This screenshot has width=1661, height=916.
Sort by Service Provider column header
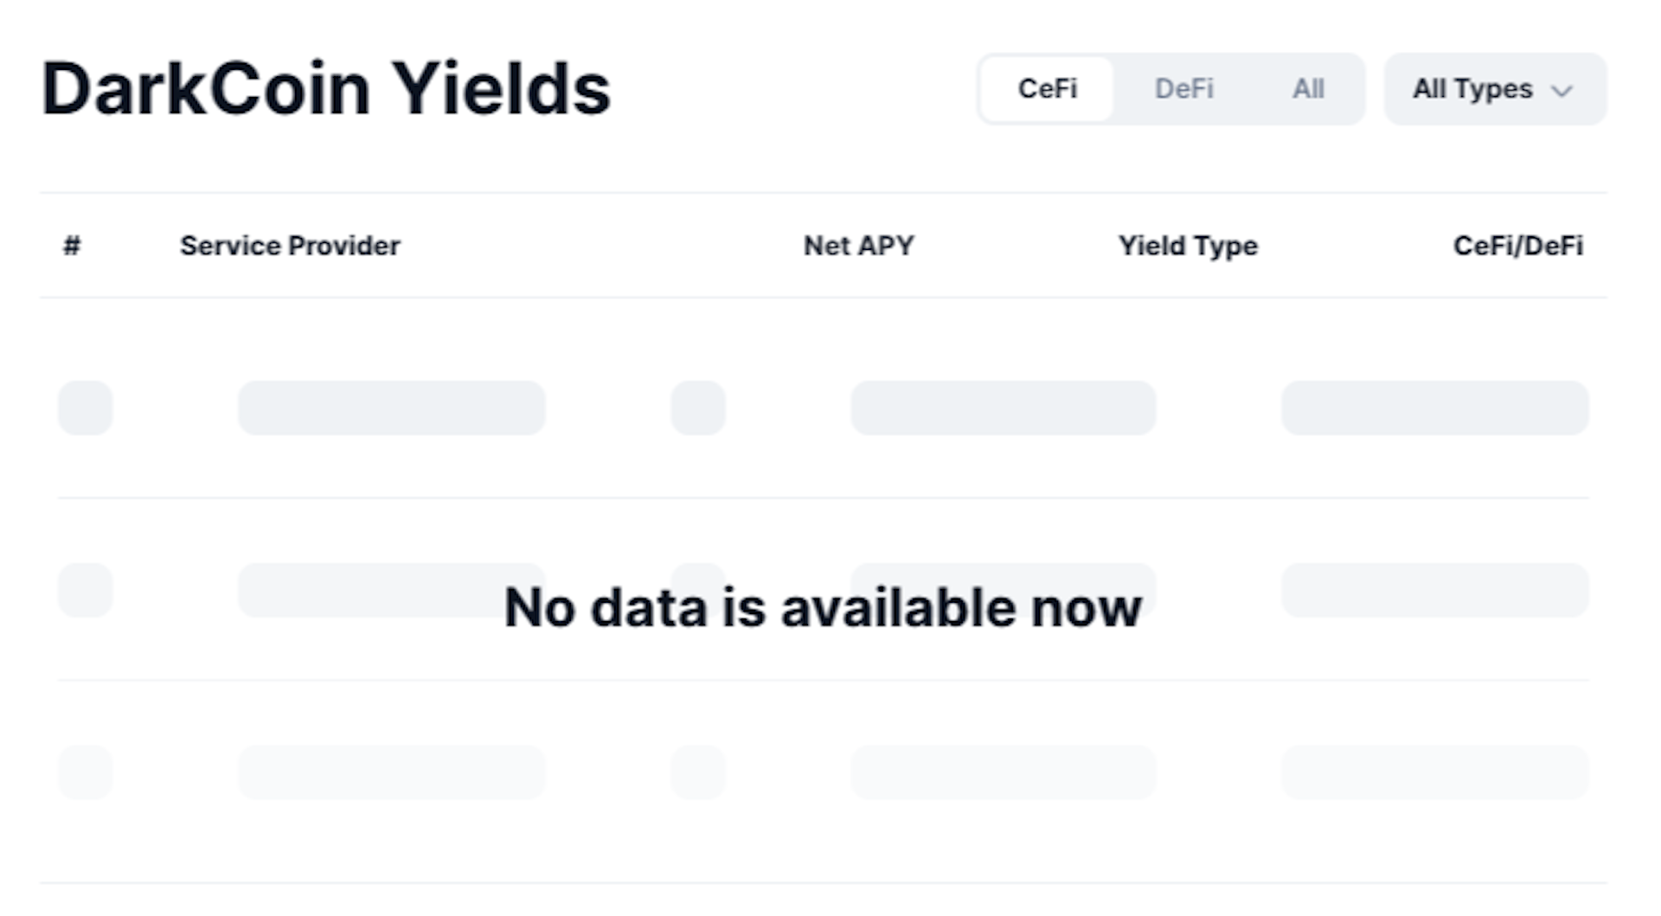[290, 246]
